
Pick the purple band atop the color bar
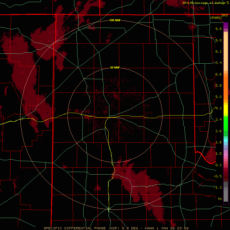pyautogui.click(x=226, y=26)
